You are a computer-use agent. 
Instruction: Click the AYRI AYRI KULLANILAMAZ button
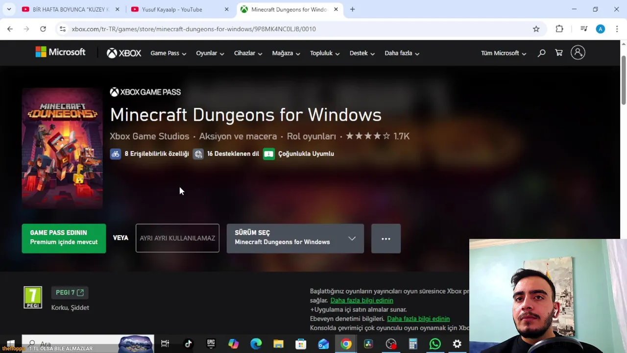point(177,238)
